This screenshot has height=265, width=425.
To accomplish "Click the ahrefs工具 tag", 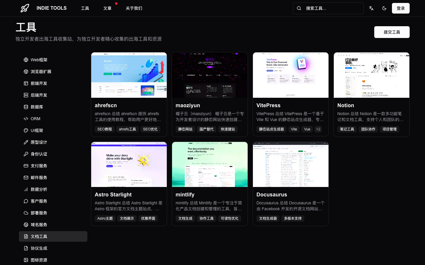I will 127,129.
